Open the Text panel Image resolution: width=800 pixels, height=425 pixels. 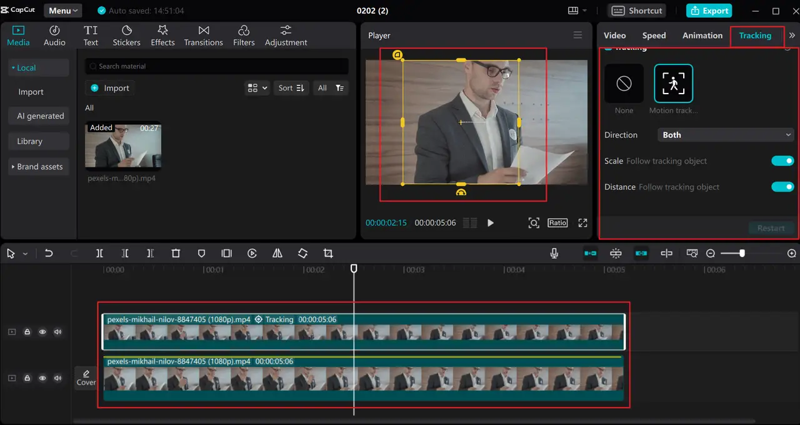coord(91,36)
